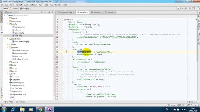
Task: Collapse the config folder
Action: pyautogui.click(x=7, y=24)
